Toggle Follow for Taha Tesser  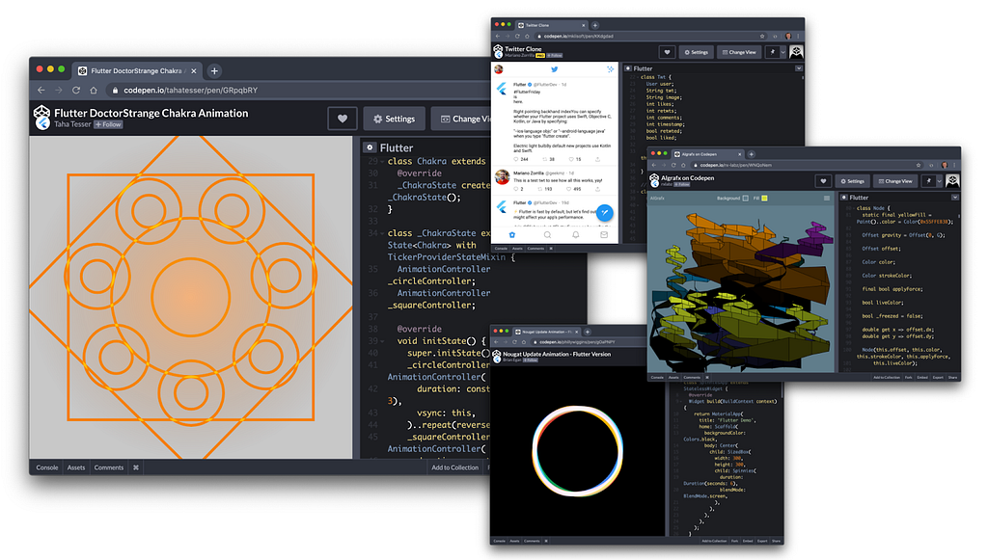[108, 124]
